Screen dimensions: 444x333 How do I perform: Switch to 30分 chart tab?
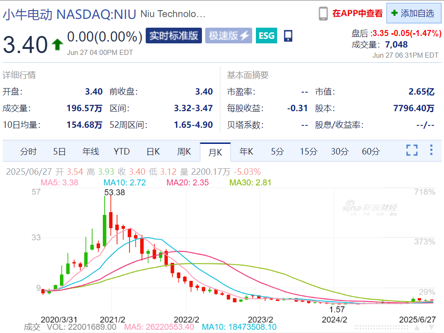pos(339,151)
